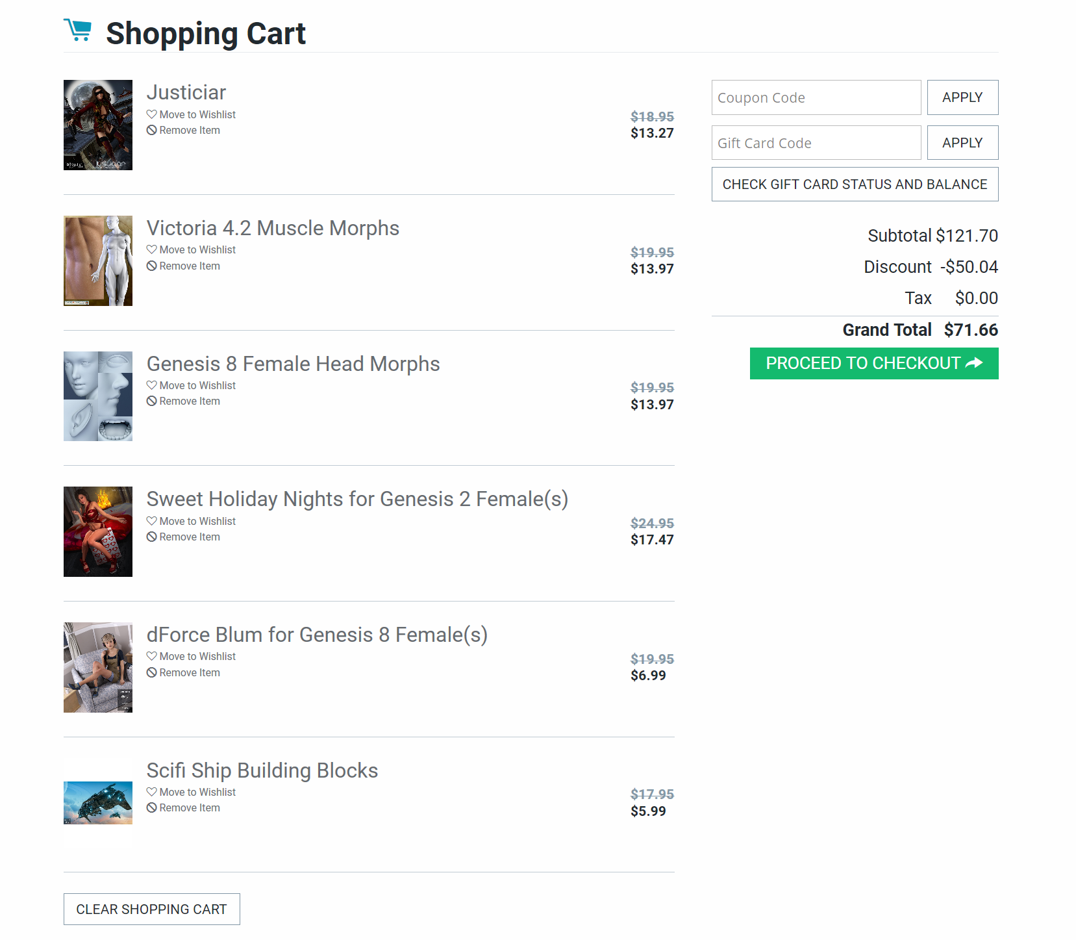The width and height of the screenshot is (1076, 940).
Task: Click the heart icon beside Justiciar wishlist
Action: pos(151,114)
